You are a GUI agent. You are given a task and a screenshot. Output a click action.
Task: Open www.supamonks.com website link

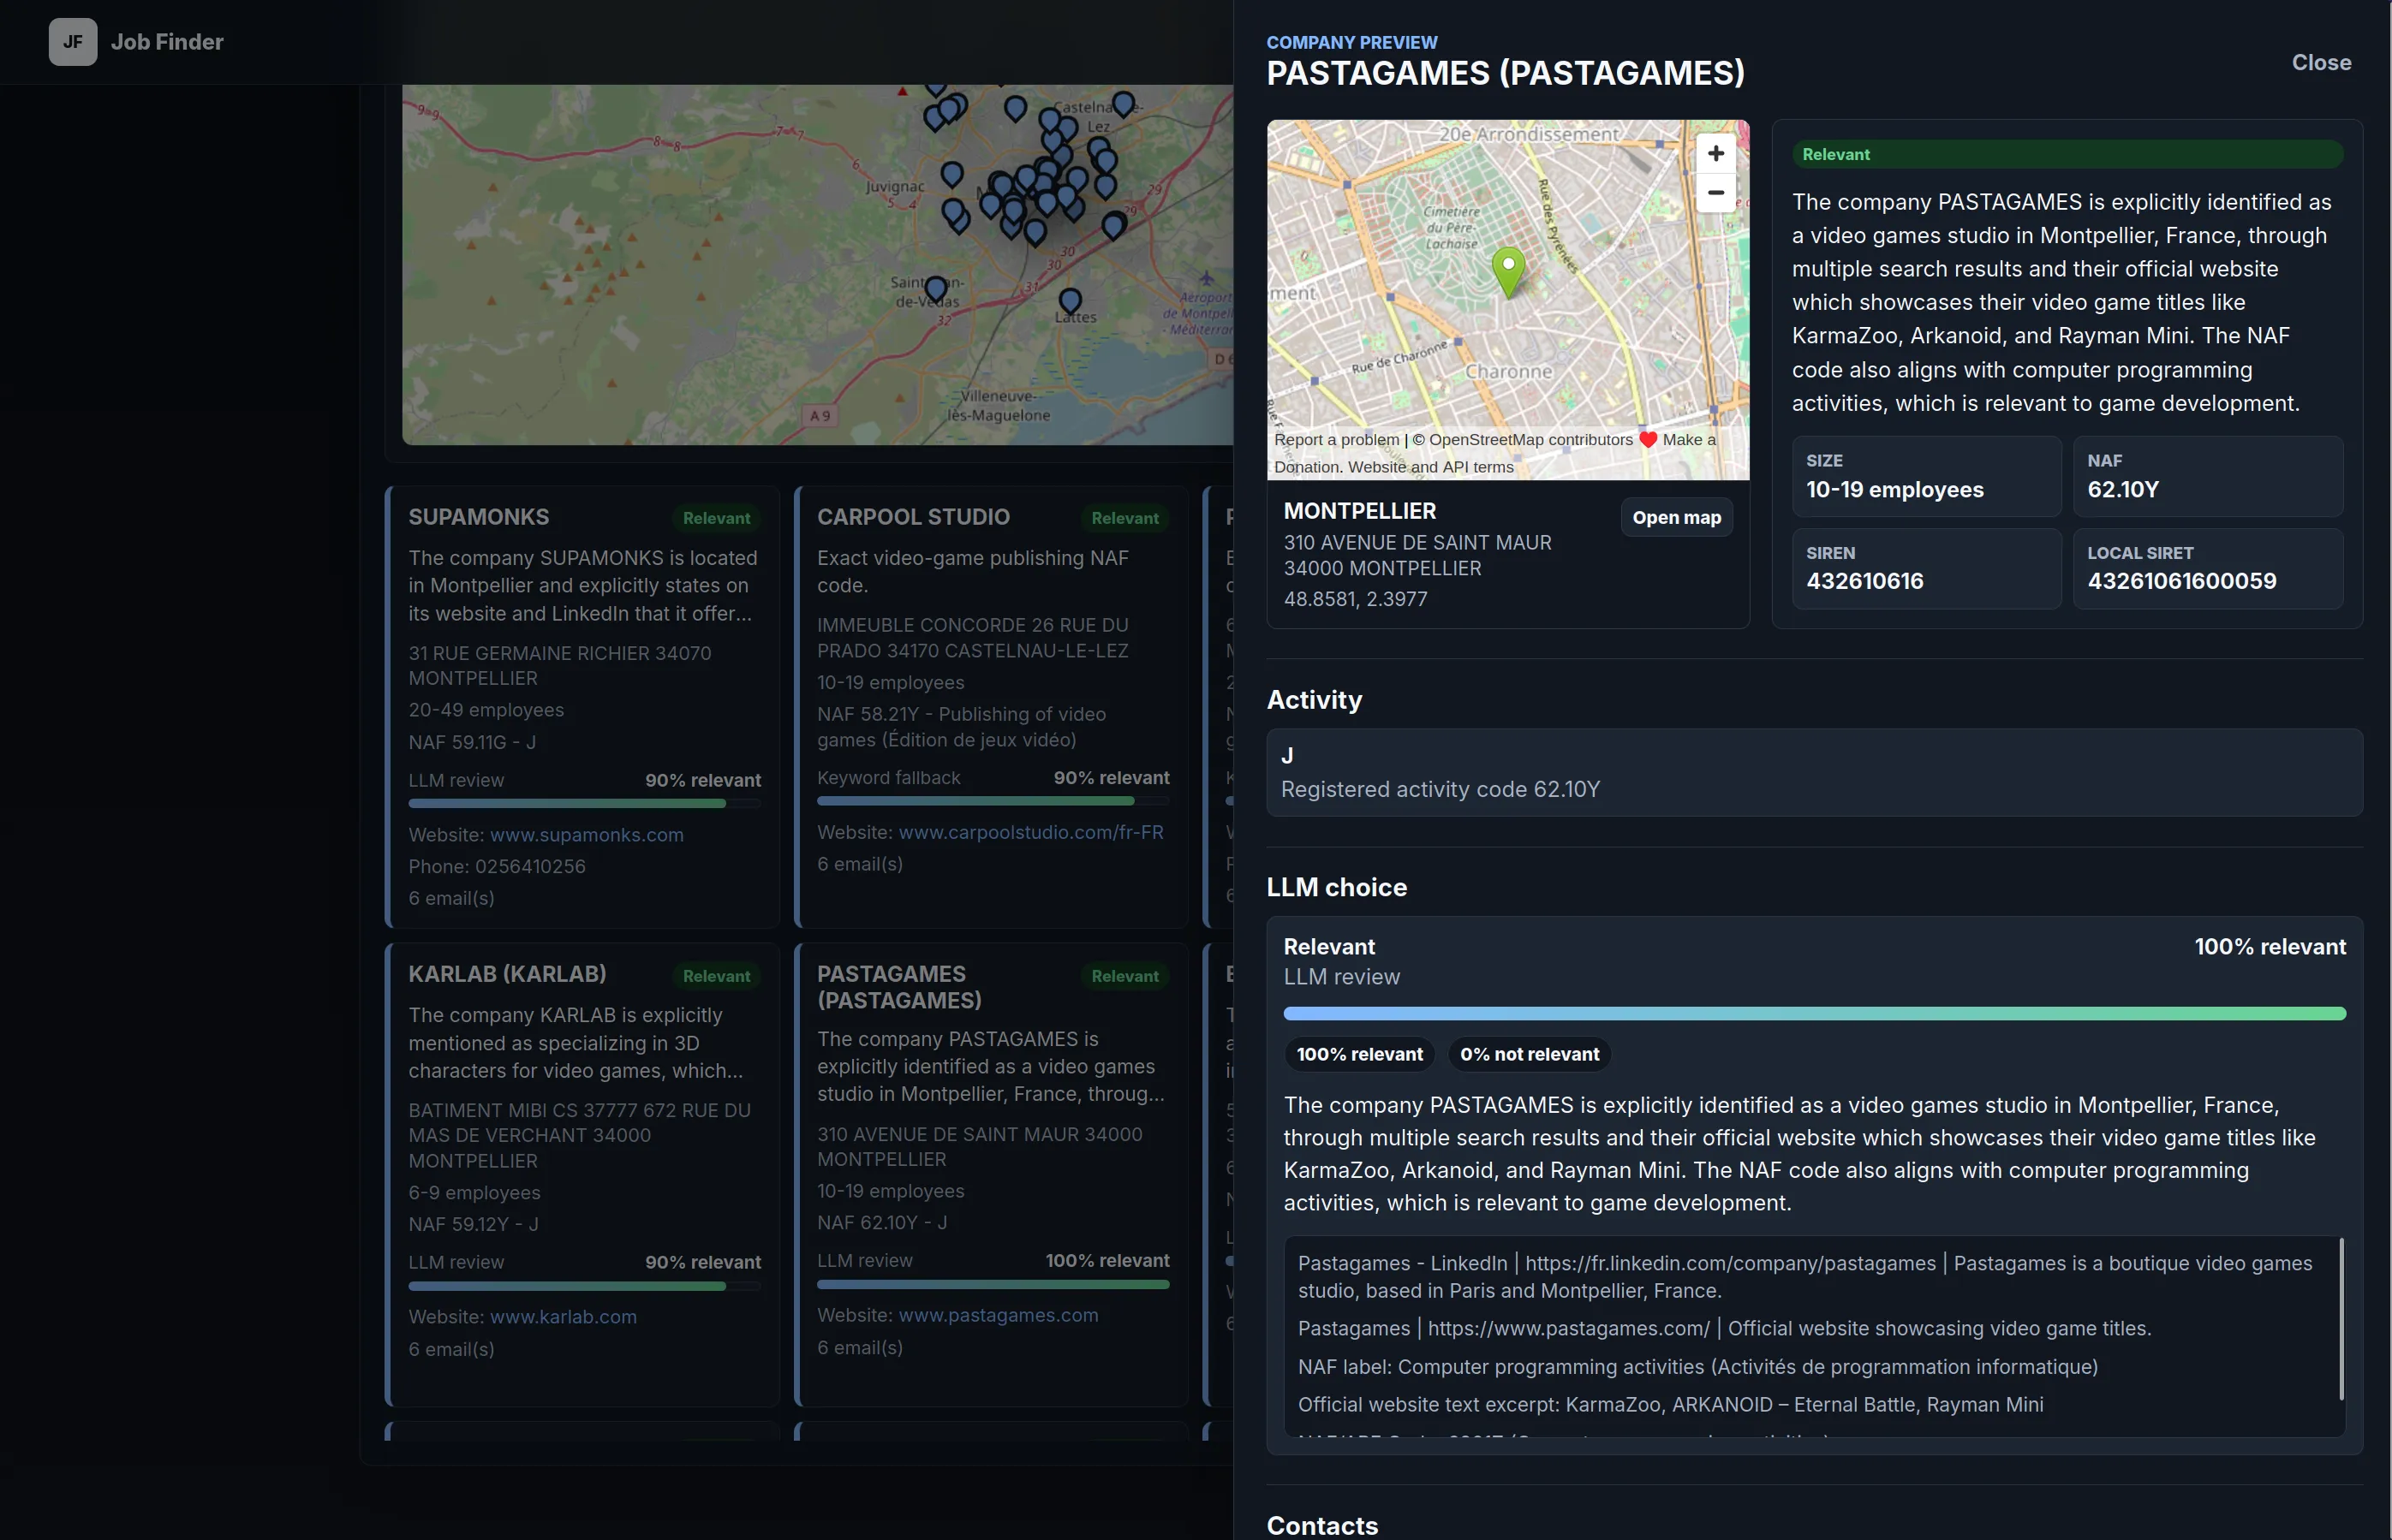(x=587, y=835)
